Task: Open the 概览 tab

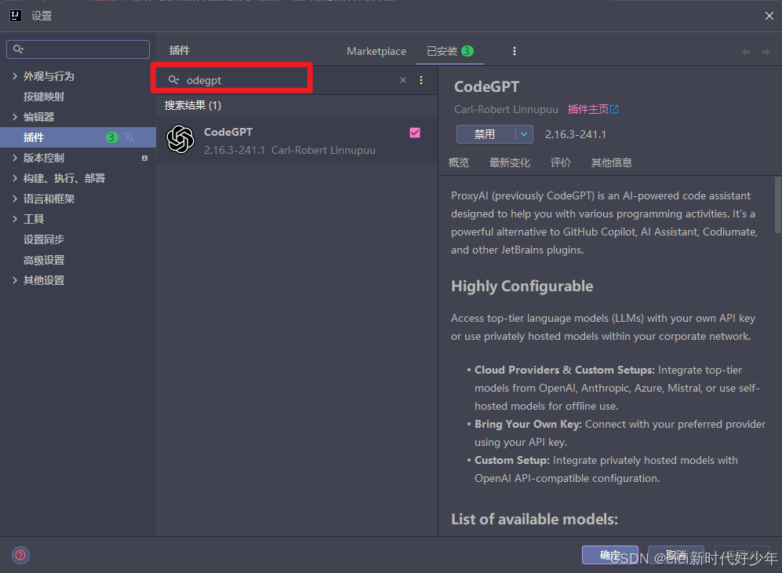Action: [x=458, y=162]
